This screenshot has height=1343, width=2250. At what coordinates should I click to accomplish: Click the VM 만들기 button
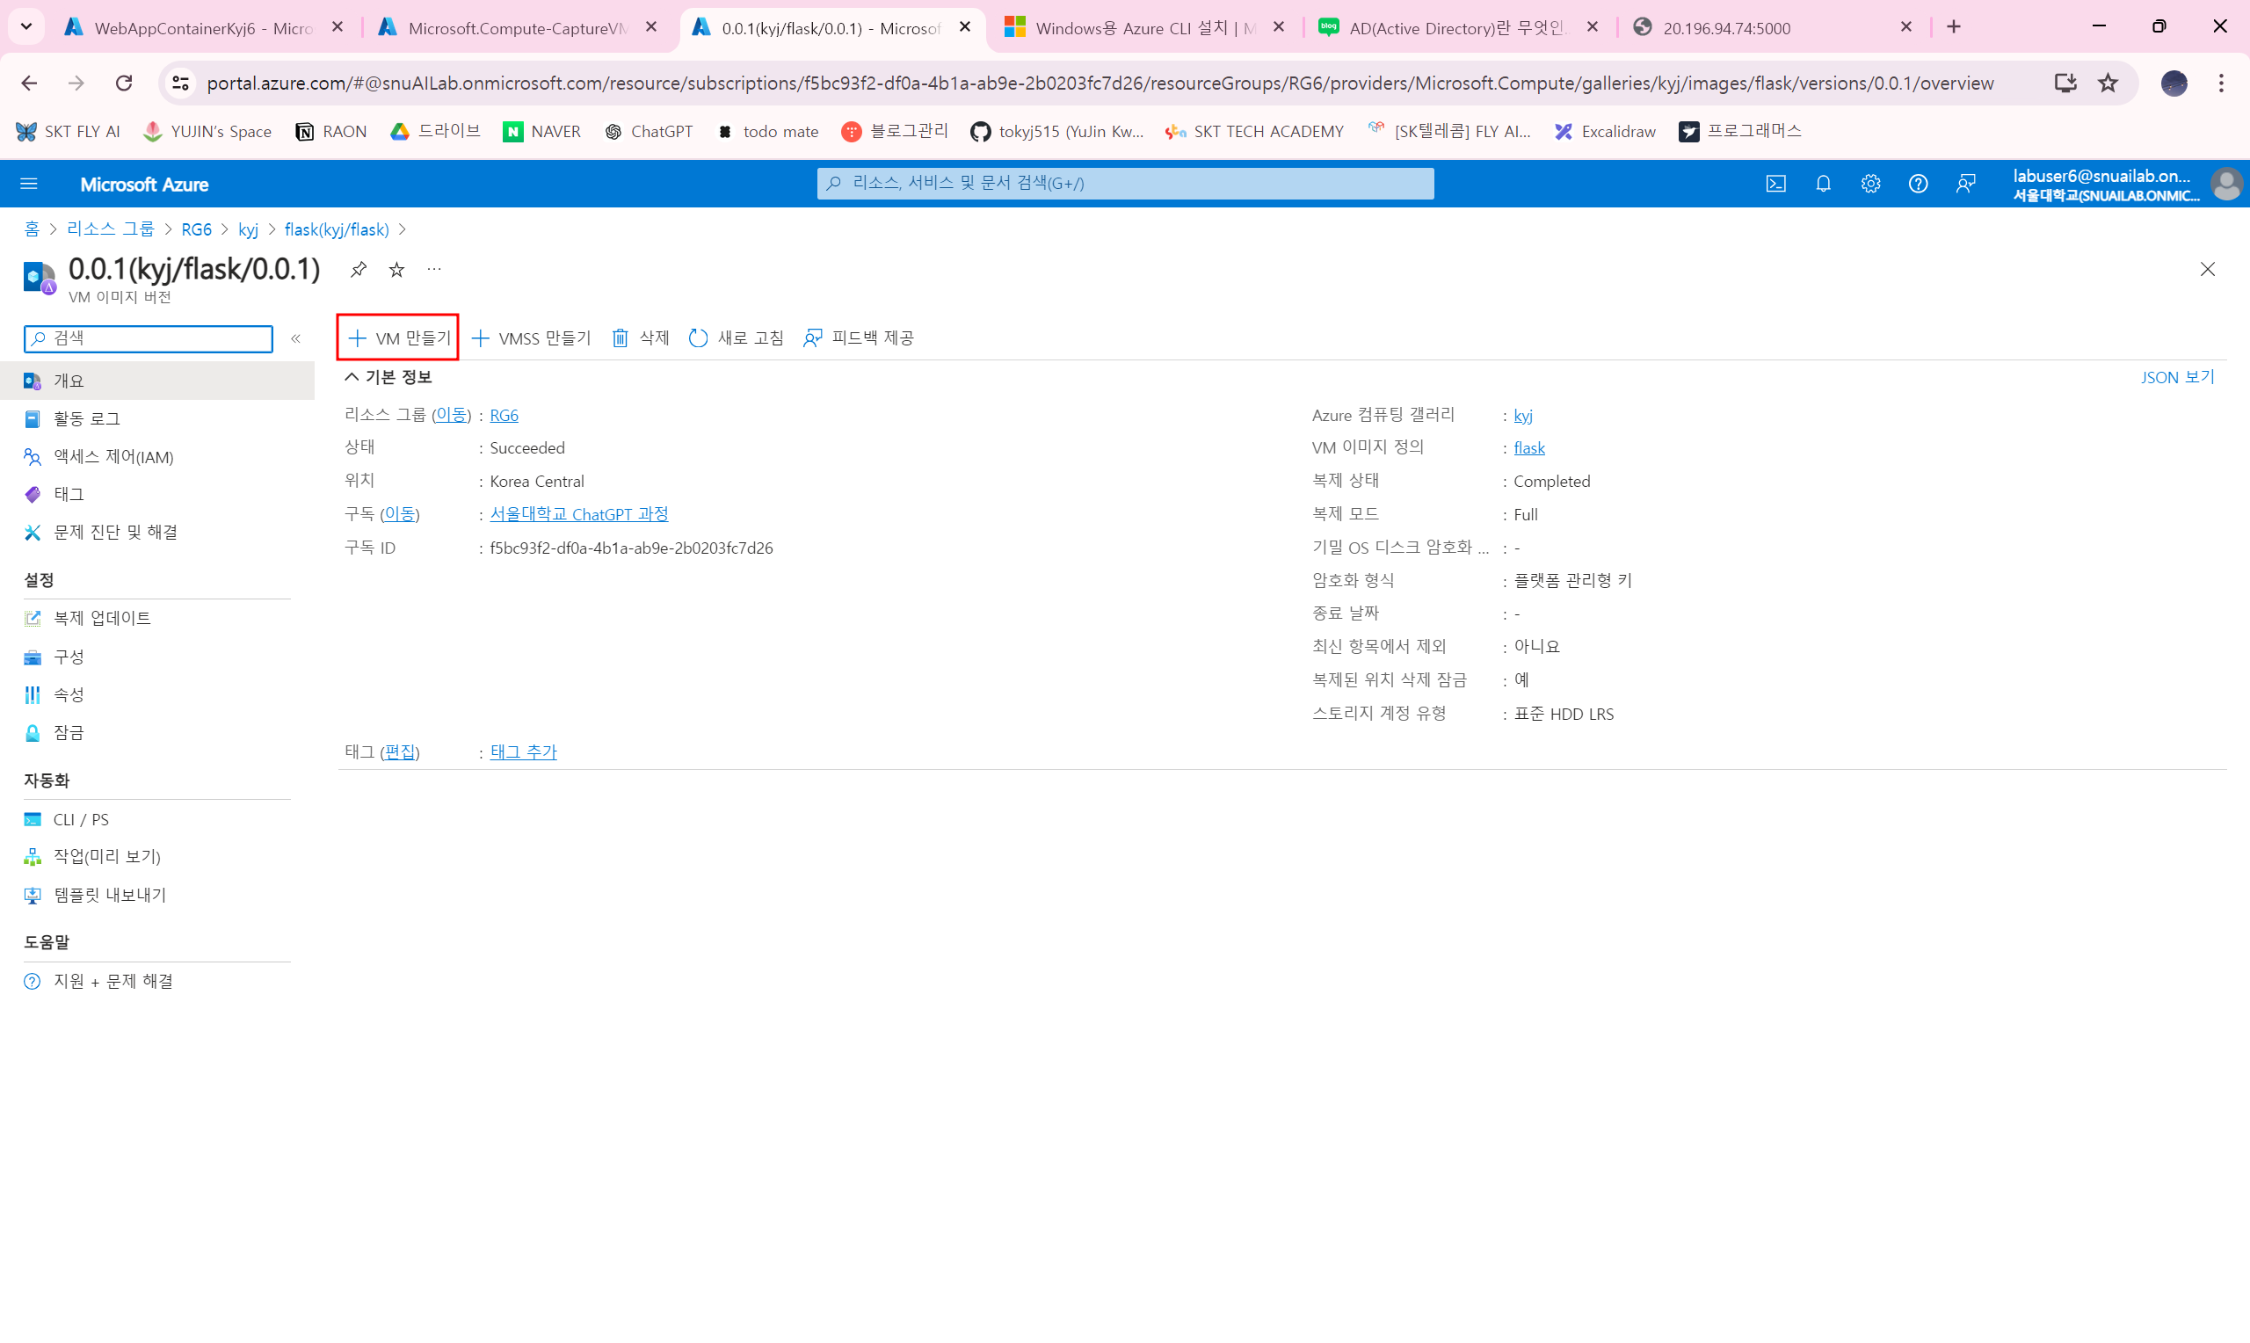399,338
